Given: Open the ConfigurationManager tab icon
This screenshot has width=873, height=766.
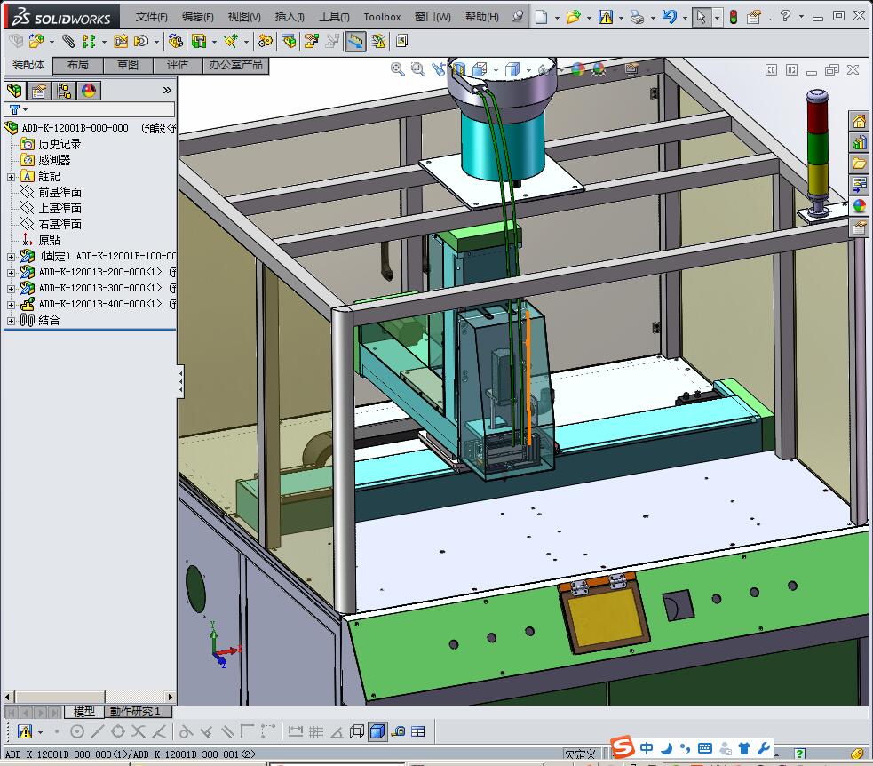Looking at the screenshot, I should pyautogui.click(x=64, y=90).
